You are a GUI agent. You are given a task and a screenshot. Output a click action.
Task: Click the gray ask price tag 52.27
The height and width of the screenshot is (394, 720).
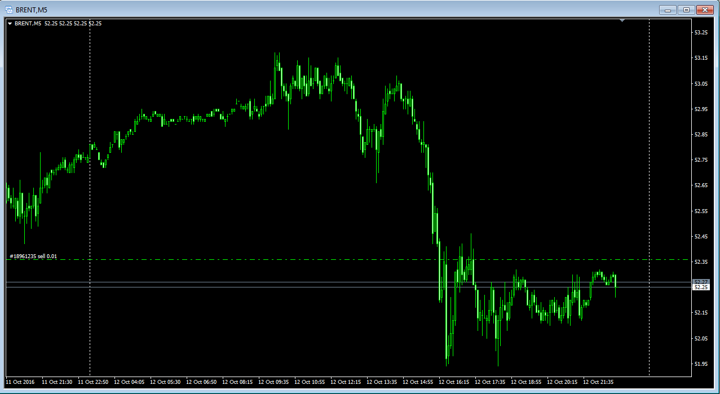(x=701, y=282)
